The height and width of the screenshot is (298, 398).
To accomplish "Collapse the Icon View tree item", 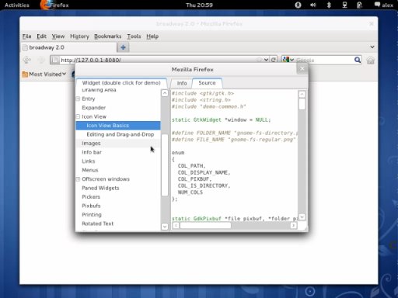I will [x=78, y=116].
